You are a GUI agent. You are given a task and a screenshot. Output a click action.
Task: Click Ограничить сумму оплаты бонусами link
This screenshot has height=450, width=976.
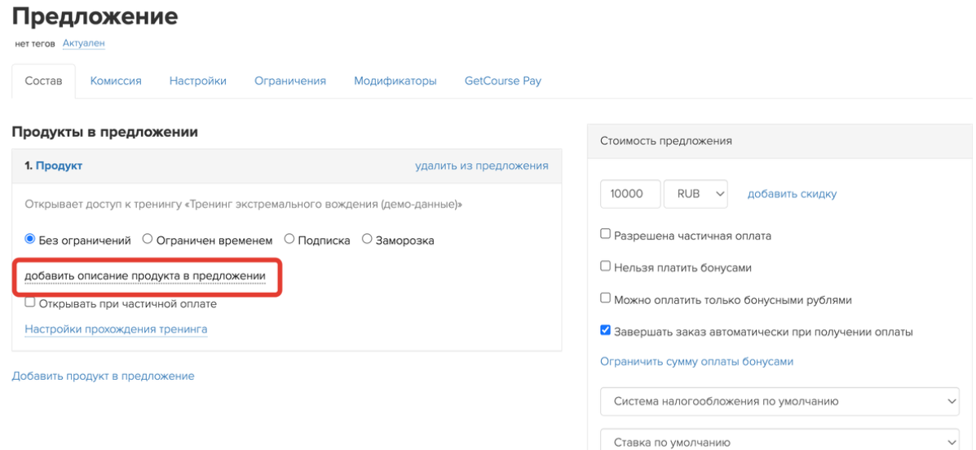[696, 362]
